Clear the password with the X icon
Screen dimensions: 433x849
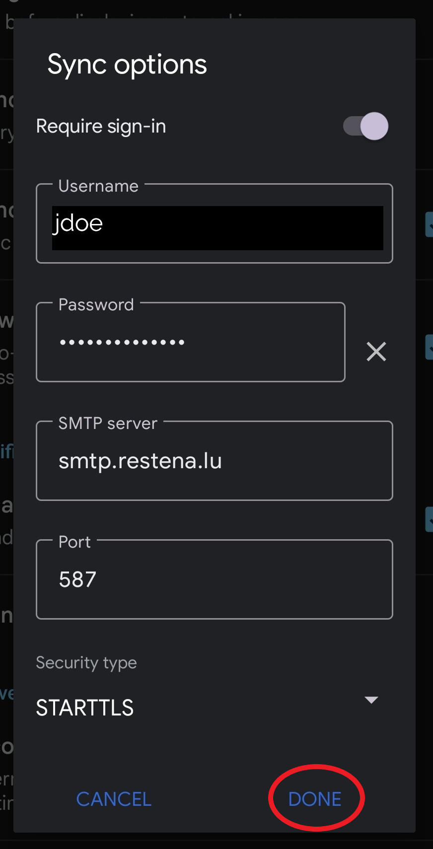click(376, 352)
